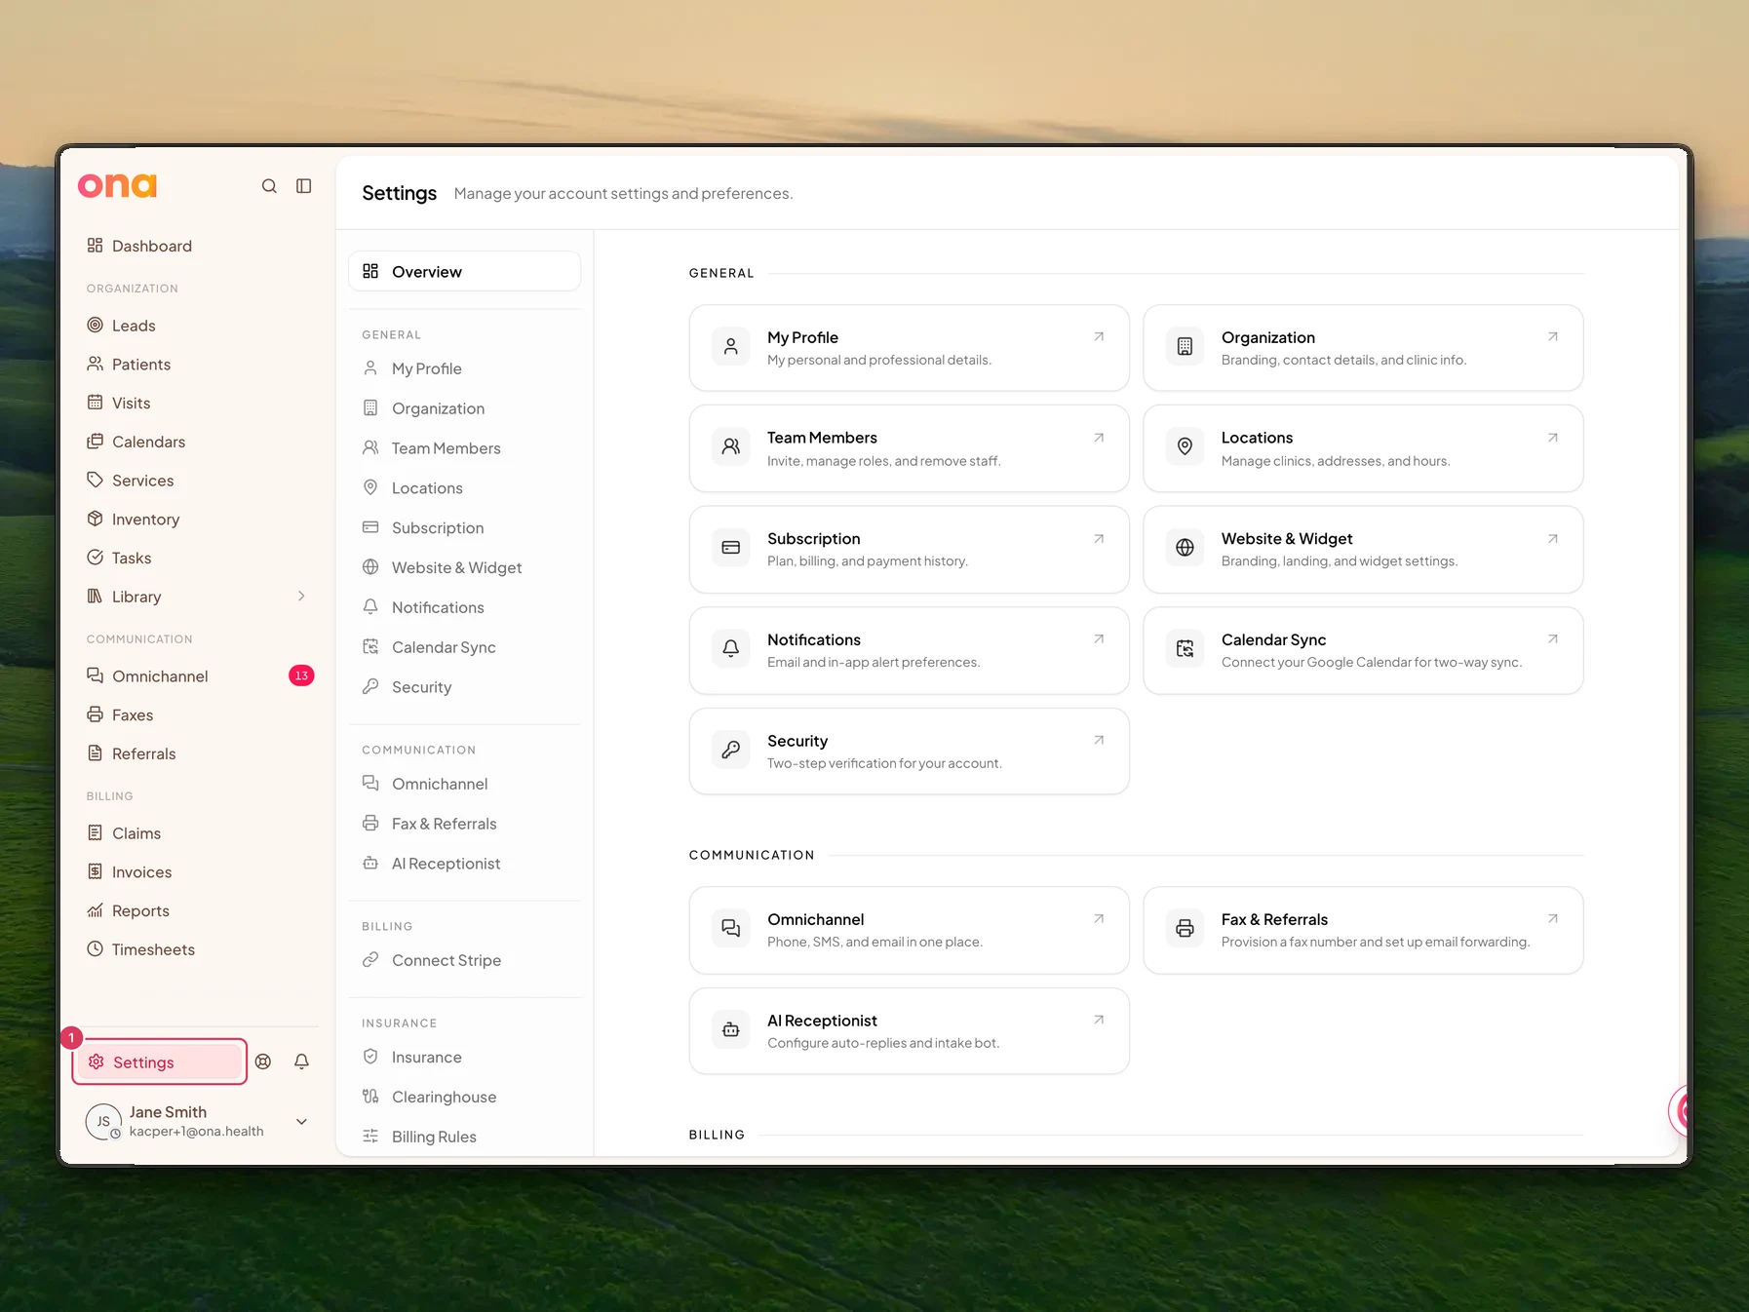Click the chat icon in Omnichannel card
This screenshot has width=1749, height=1312.
click(731, 928)
